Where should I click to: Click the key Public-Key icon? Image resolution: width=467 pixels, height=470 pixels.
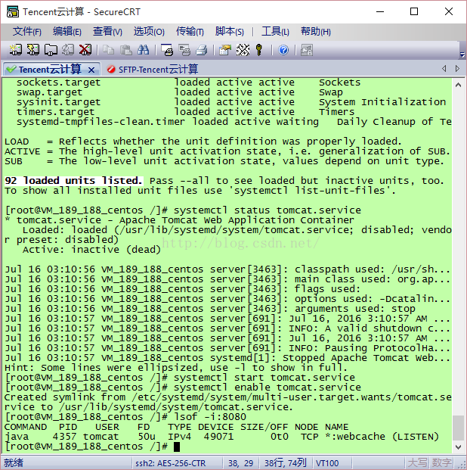259,50
